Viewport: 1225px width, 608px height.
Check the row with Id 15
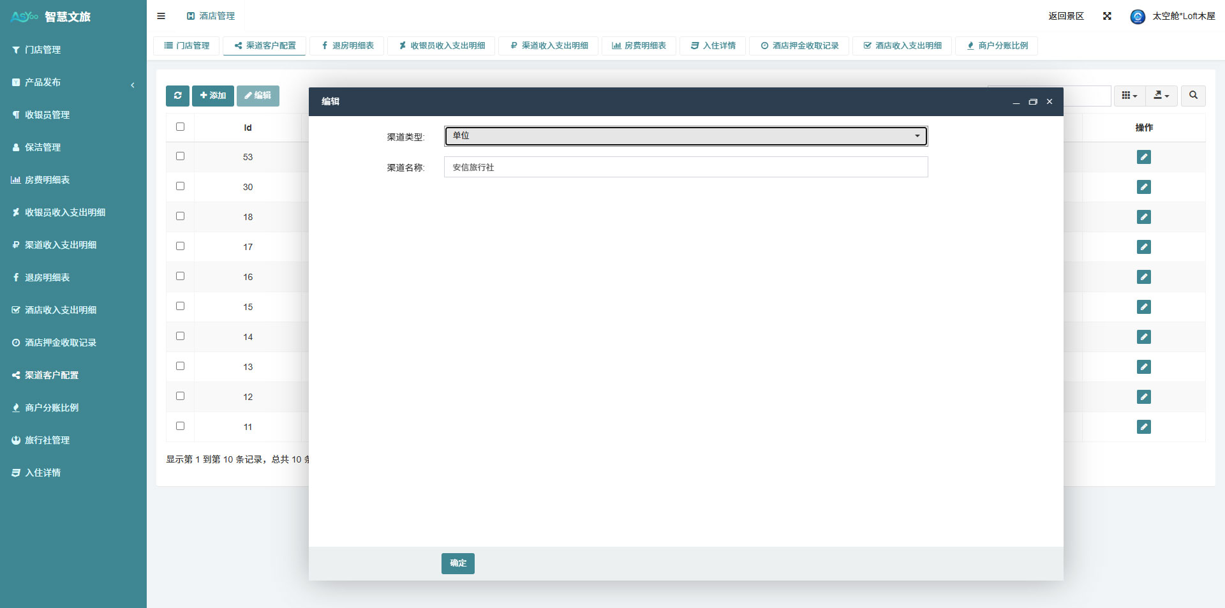point(180,306)
